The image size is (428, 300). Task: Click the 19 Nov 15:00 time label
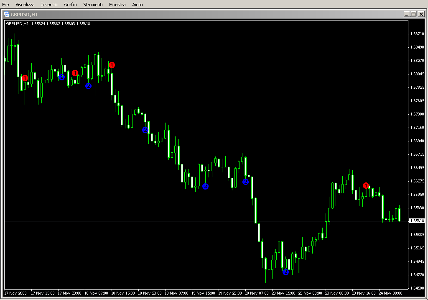click(x=203, y=293)
